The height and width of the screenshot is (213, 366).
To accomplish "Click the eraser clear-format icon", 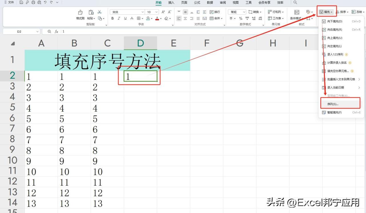I will 166,18.
